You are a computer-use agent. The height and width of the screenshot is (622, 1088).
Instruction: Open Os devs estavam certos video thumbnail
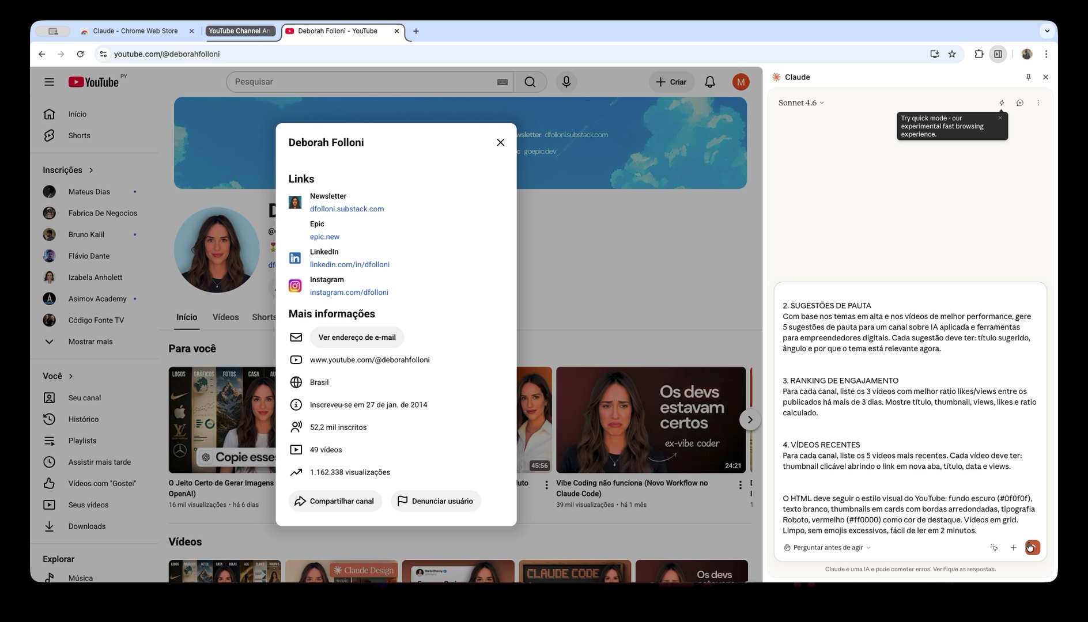[x=651, y=420]
